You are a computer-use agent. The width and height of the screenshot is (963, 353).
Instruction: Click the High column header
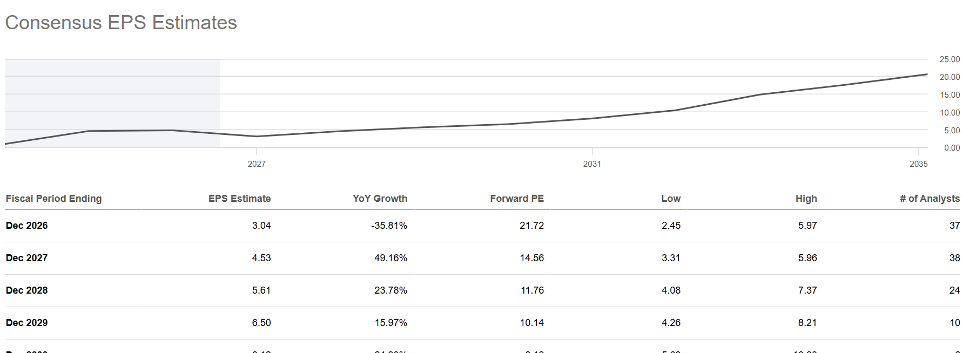[806, 199]
